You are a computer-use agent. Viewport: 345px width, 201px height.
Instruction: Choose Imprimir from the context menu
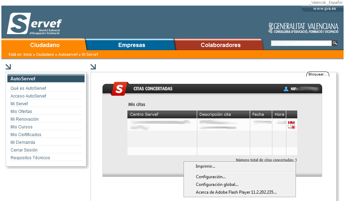(205, 166)
